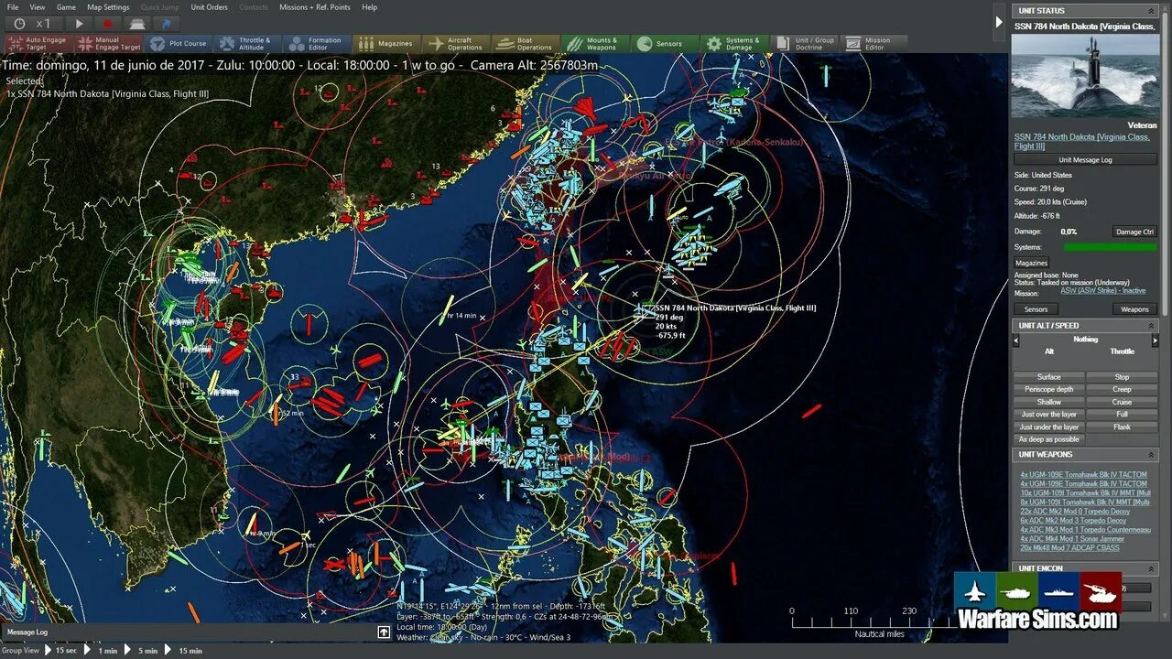Open the Magazines toolbar button
This screenshot has width=1172, height=659.
point(386,43)
